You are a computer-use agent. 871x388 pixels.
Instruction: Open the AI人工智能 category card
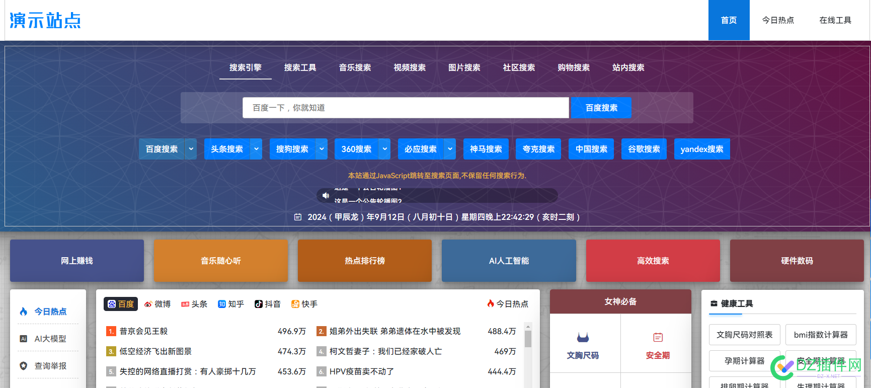pos(509,261)
